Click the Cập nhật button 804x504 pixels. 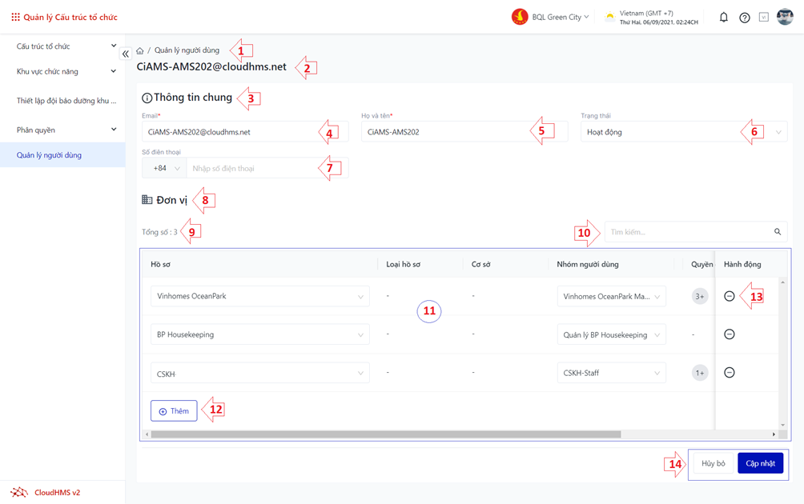coord(760,463)
